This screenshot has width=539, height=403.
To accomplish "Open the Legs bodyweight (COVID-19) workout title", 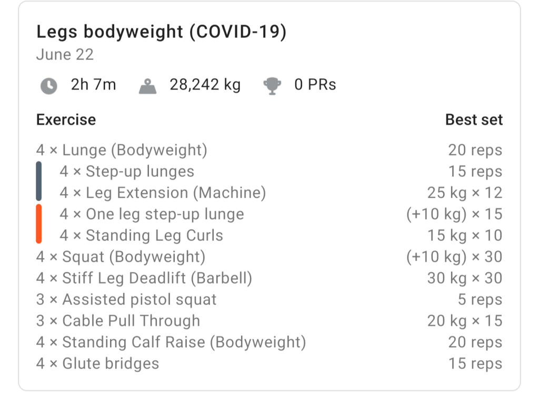I will pyautogui.click(x=161, y=33).
